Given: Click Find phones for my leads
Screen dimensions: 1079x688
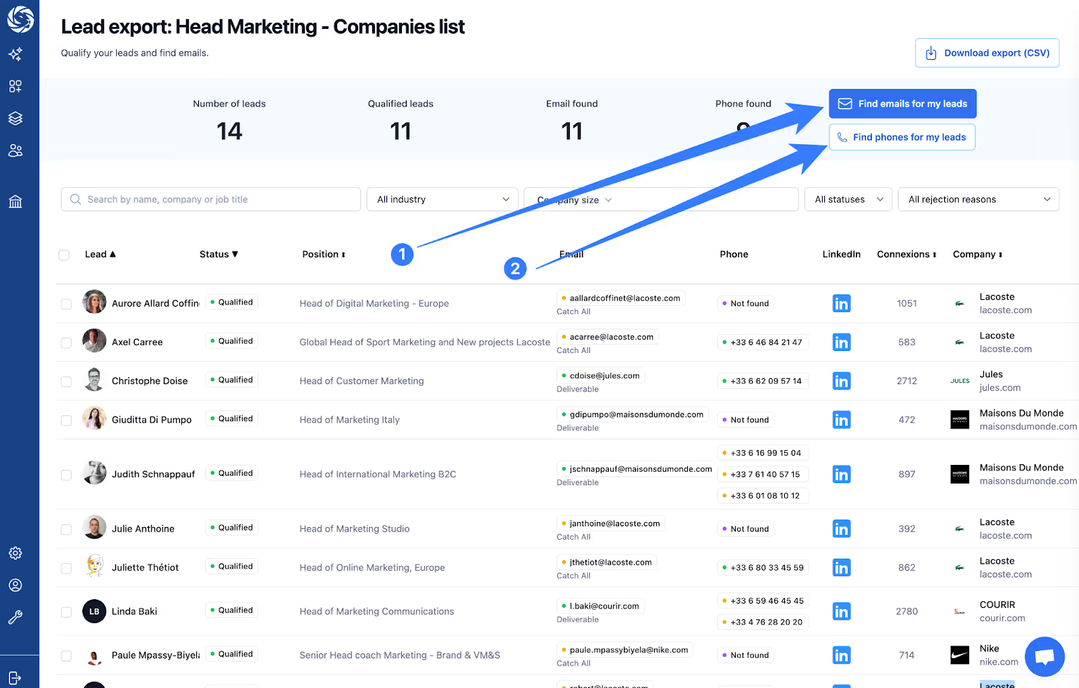Looking at the screenshot, I should coord(902,137).
